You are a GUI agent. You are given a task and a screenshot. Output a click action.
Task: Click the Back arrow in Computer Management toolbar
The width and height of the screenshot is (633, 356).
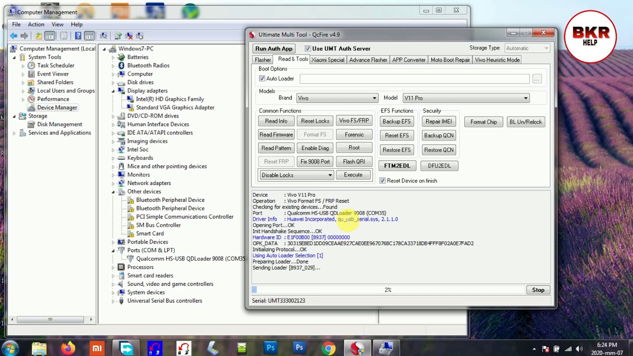(13, 36)
